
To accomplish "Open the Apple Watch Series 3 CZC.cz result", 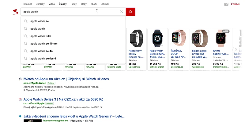I will pyautogui.click(x=63, y=99).
